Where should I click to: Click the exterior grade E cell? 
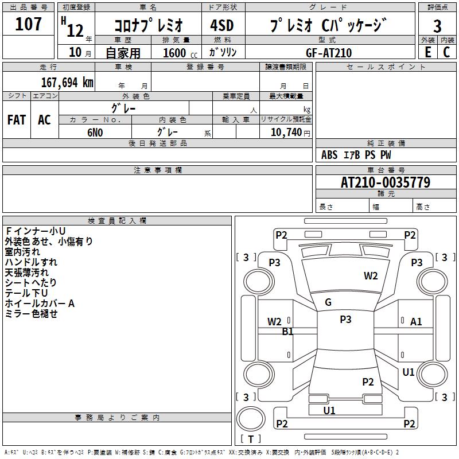pyautogui.click(x=428, y=52)
